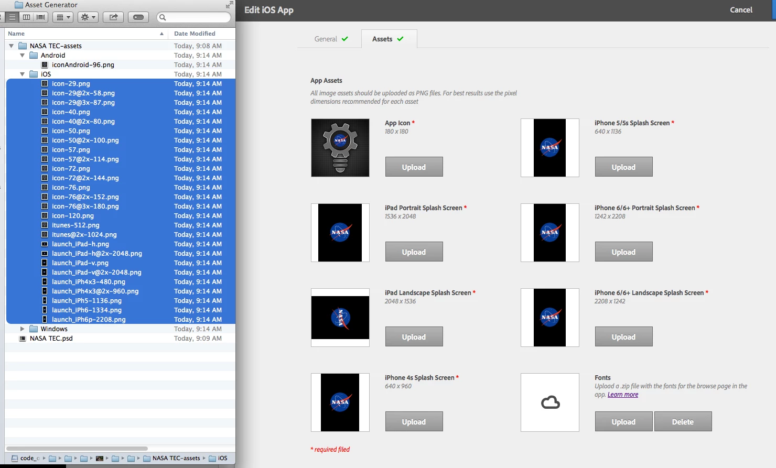Click the App Icon gear thumbnail
Screen dimensions: 776x468
pyautogui.click(x=340, y=148)
